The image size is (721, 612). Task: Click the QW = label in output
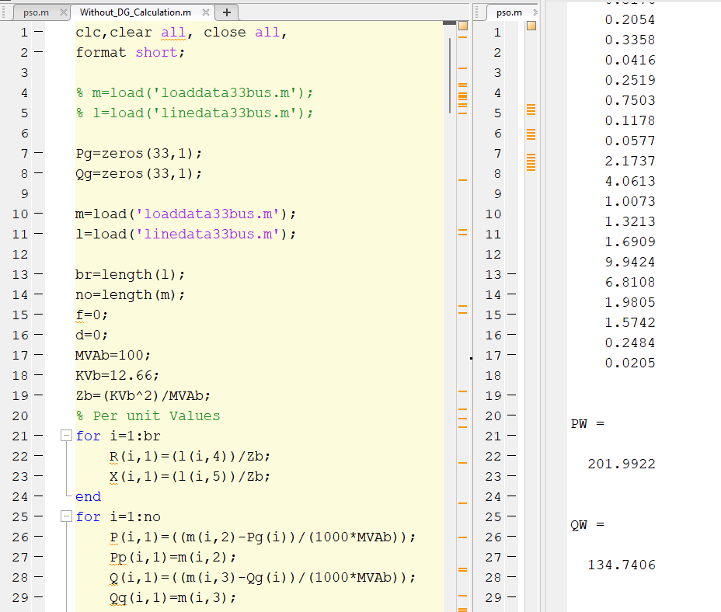point(587,525)
